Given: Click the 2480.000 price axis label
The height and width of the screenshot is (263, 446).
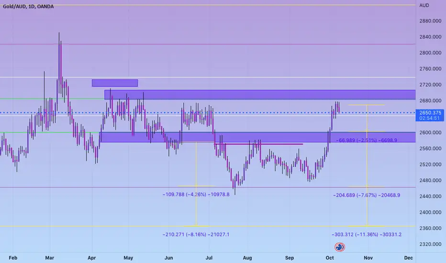Looking at the screenshot, I should [x=430, y=180].
